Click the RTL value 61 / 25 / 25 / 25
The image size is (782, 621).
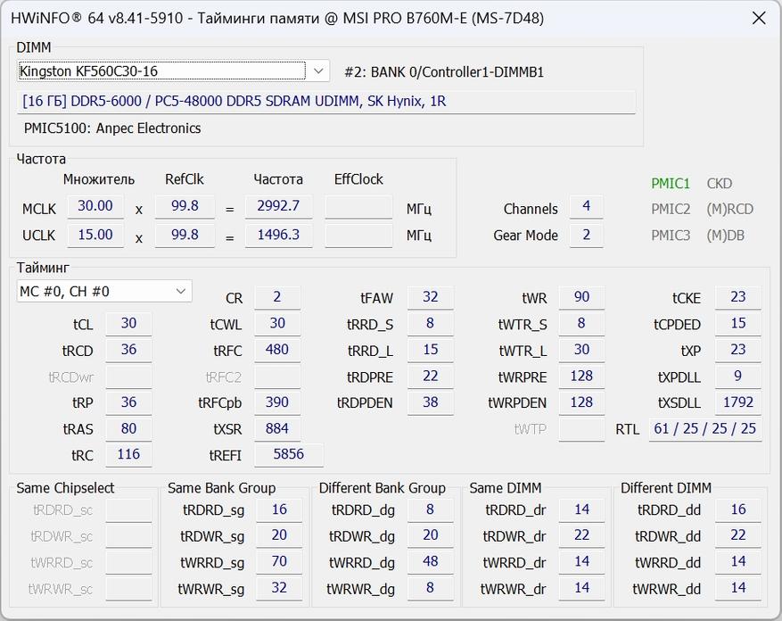coord(705,429)
